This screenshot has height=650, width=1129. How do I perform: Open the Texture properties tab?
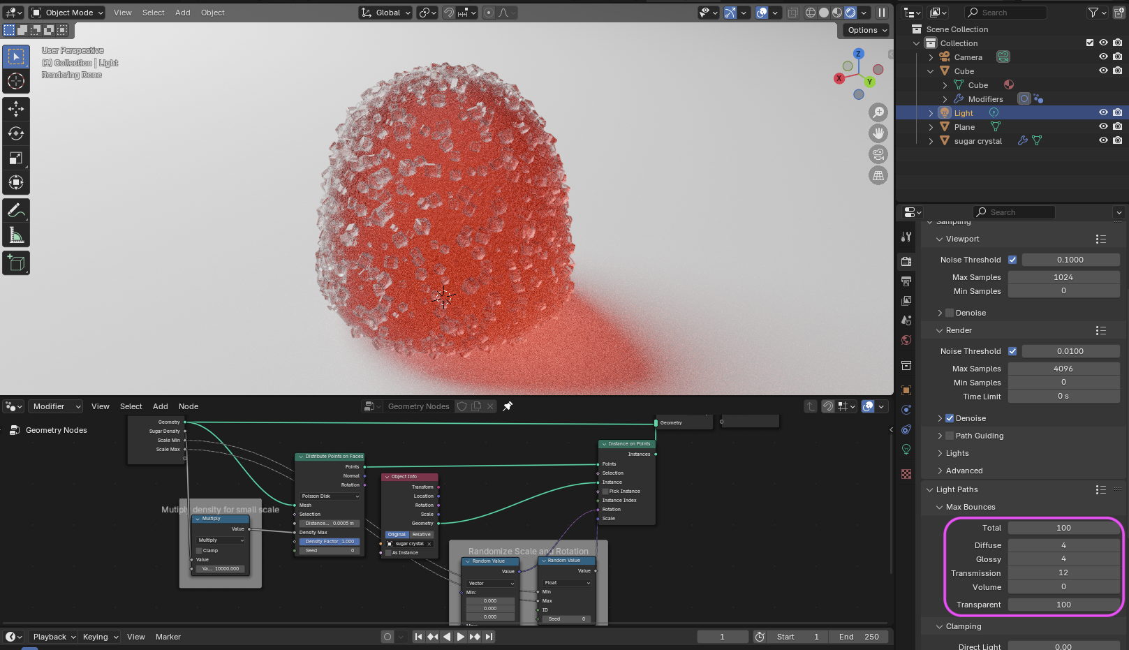[906, 474]
